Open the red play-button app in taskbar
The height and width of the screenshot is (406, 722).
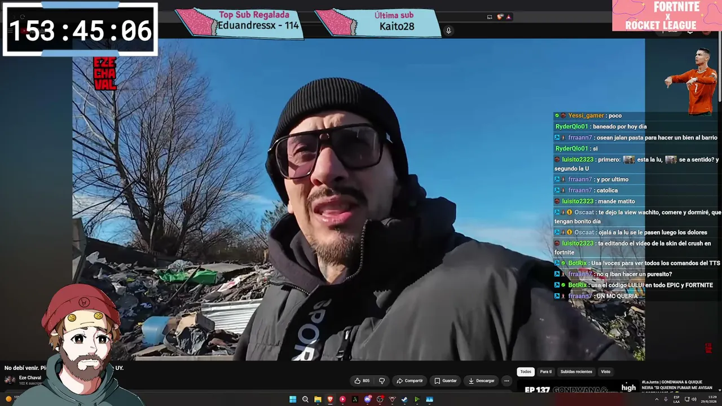click(x=342, y=399)
